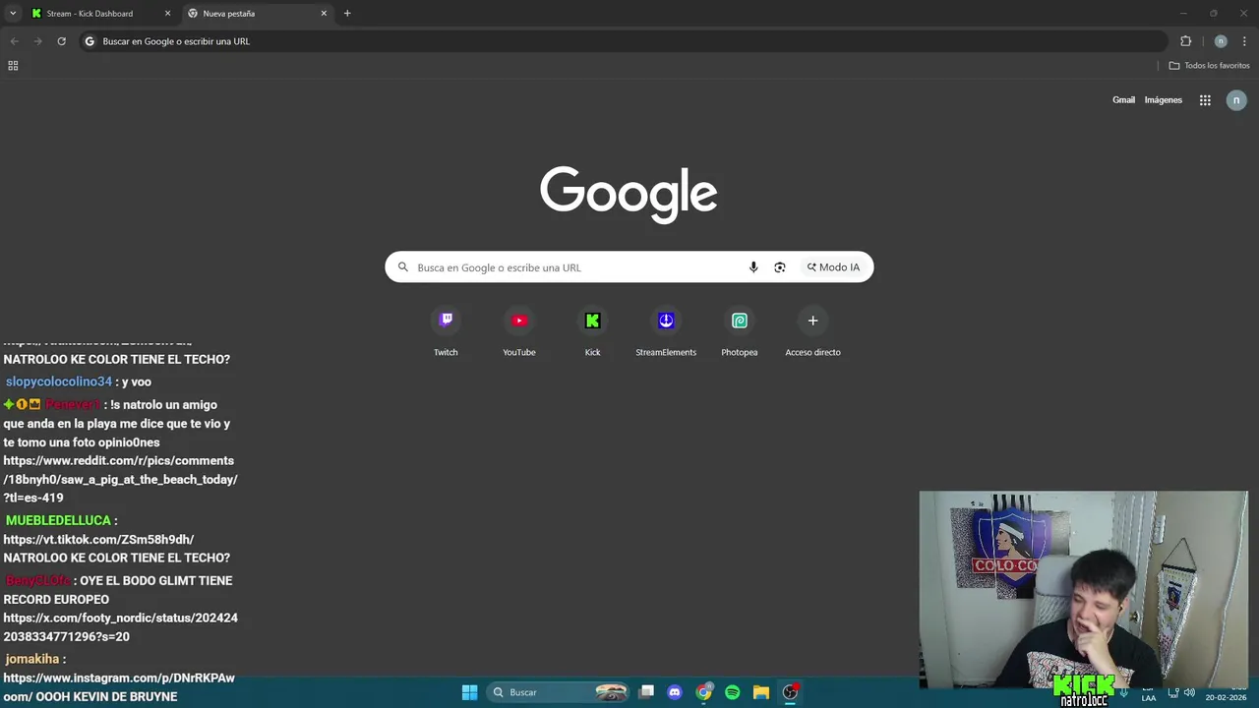Screen dimensions: 1259x708
Task: Open a new browser tab
Action: pyautogui.click(x=347, y=14)
